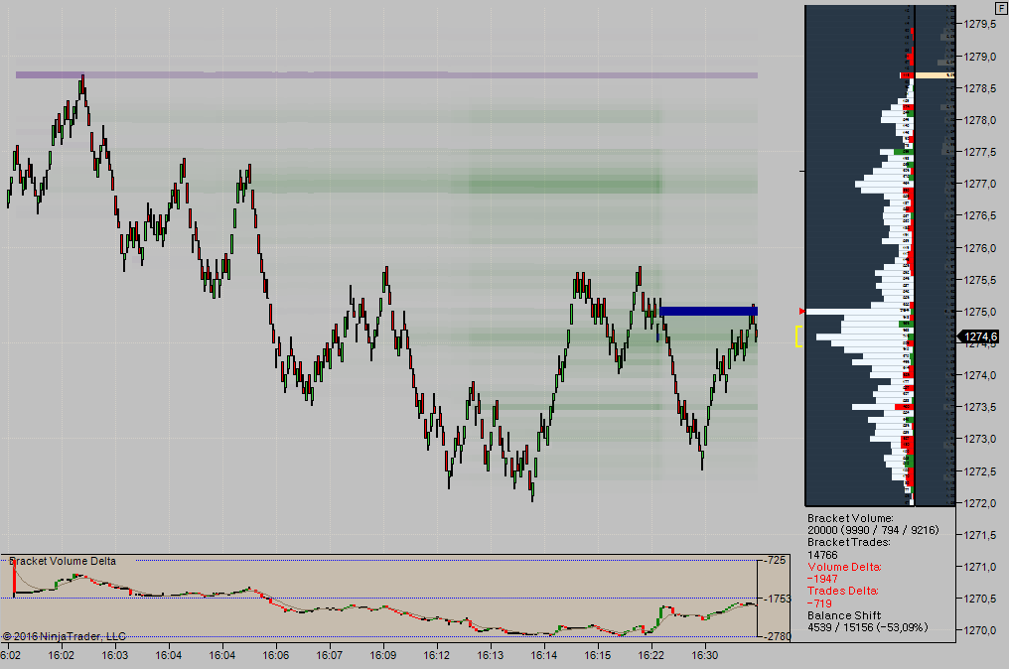Click the purple horizontal line above the chart

(385, 74)
